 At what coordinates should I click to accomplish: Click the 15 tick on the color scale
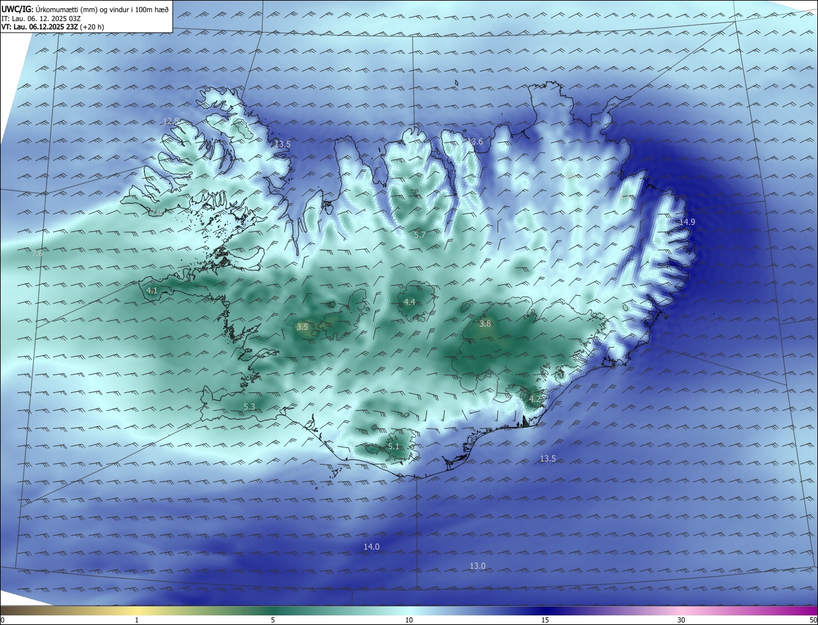545,620
